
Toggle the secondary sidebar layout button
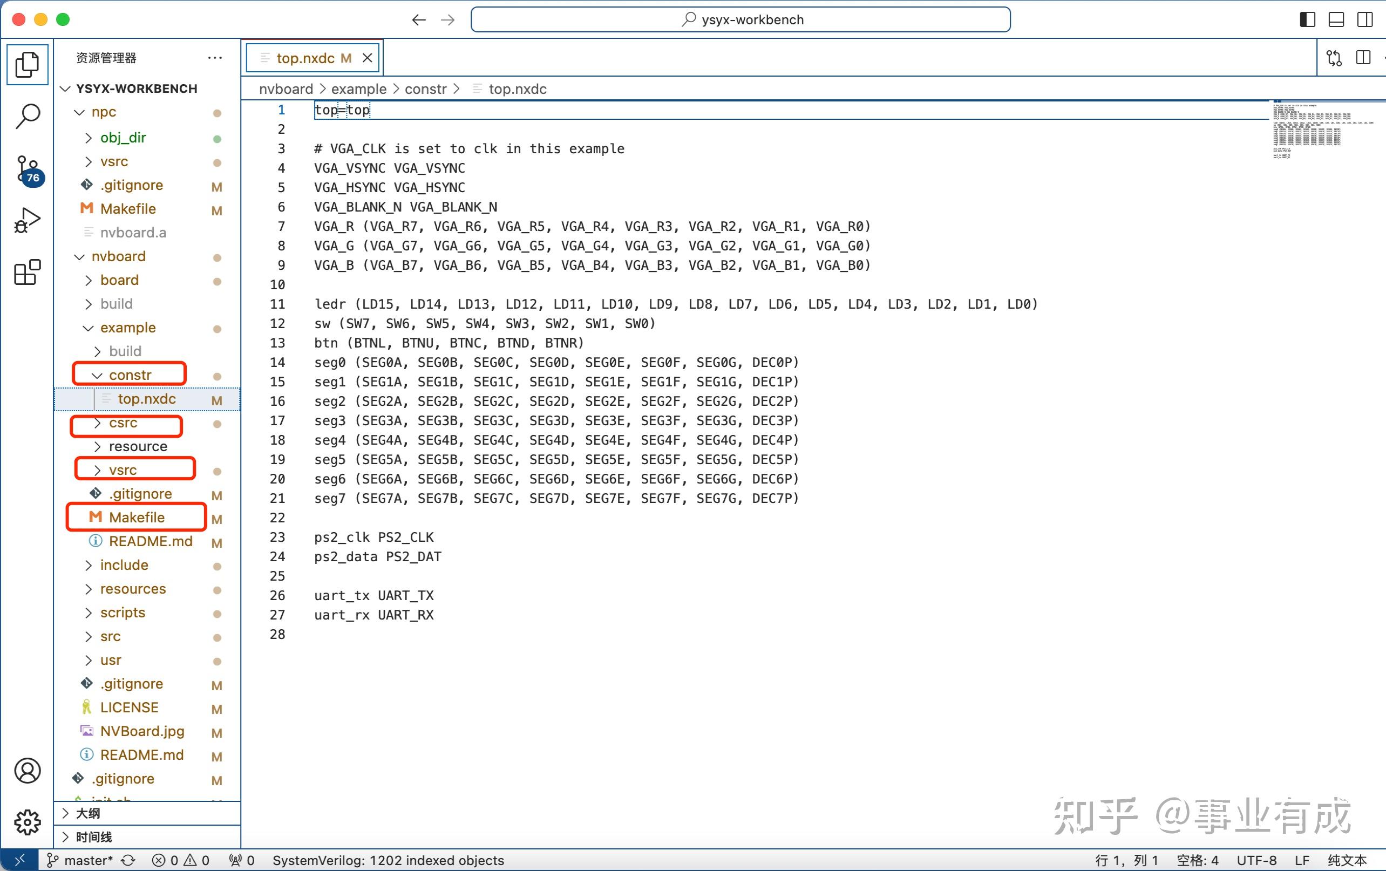(1365, 19)
